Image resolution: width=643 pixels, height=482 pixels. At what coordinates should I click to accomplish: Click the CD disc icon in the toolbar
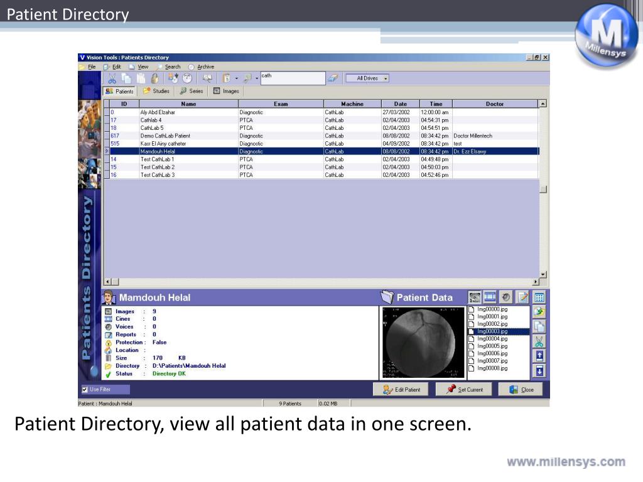click(187, 78)
